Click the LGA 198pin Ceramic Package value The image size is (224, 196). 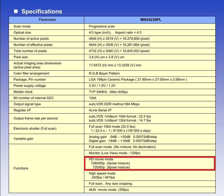(x=138, y=80)
